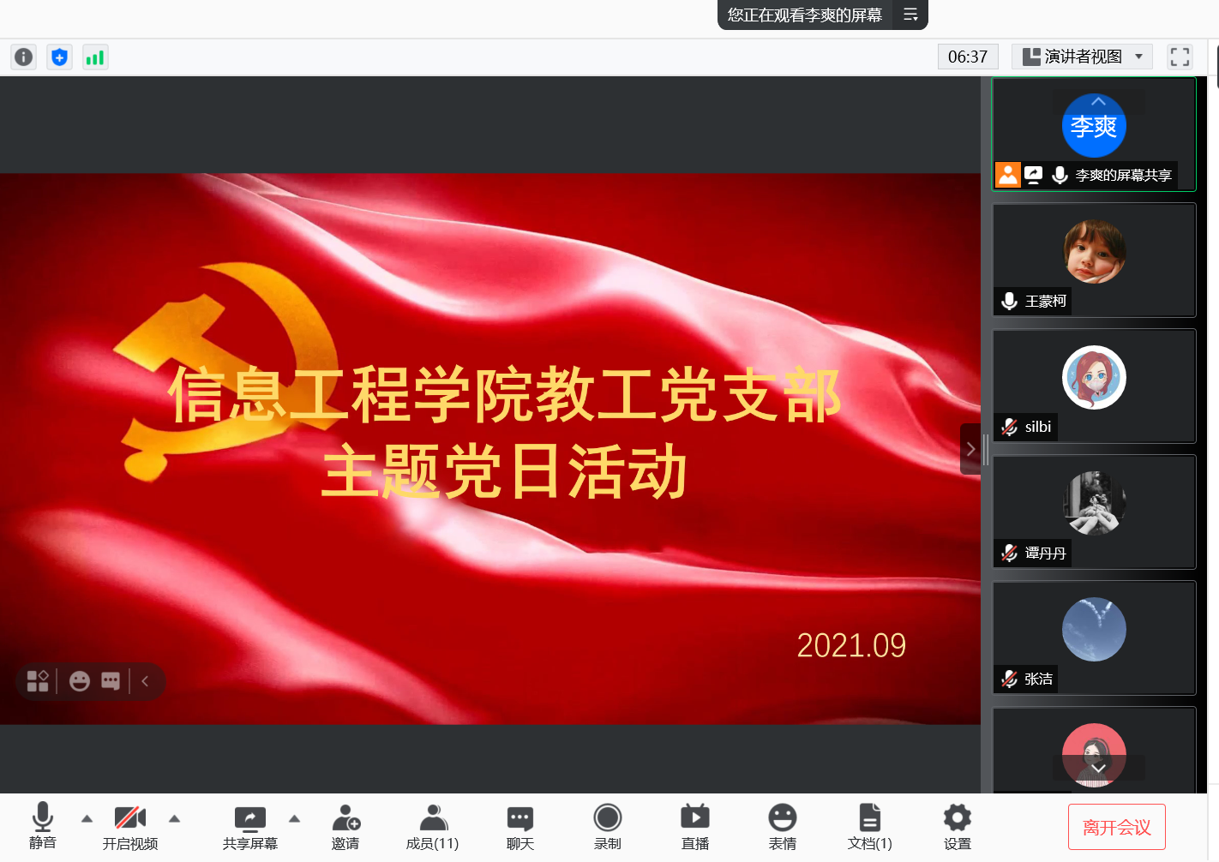
Task: Invite participants with 邀请
Action: [345, 827]
